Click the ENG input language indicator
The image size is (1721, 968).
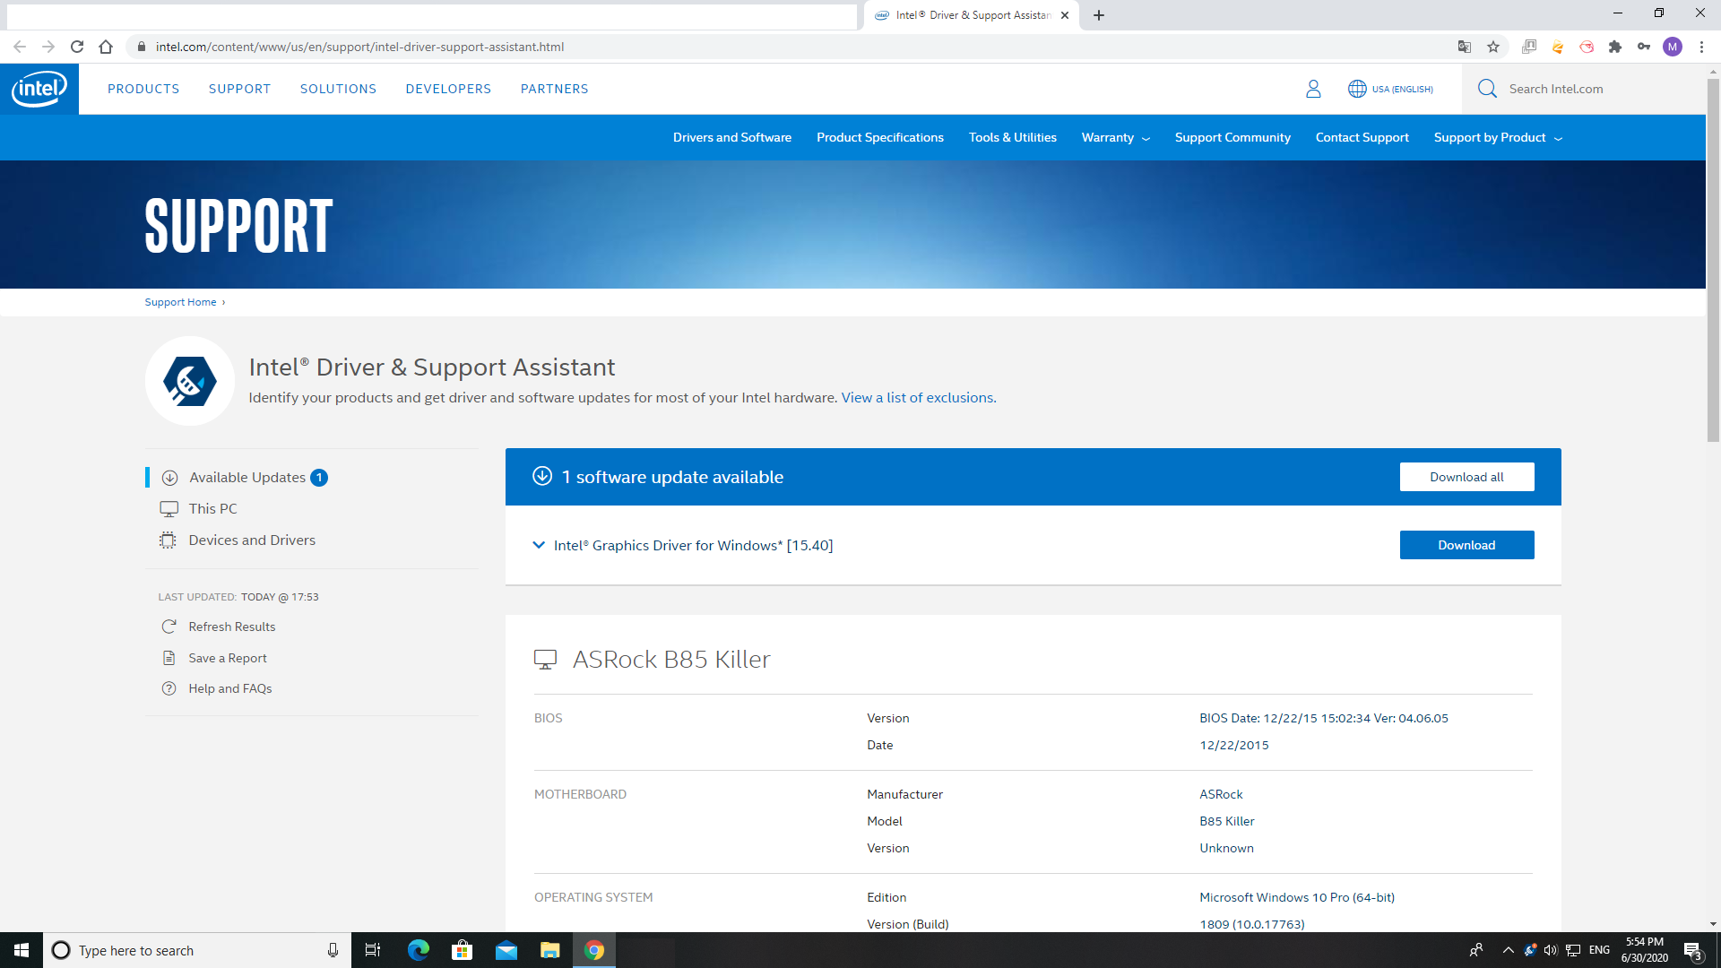(x=1599, y=950)
